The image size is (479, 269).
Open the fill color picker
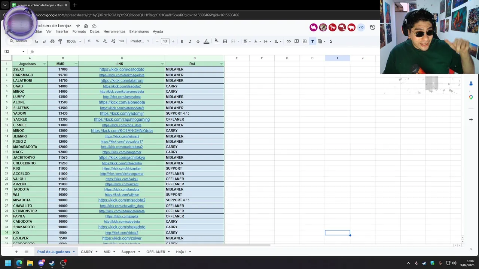[x=216, y=41]
